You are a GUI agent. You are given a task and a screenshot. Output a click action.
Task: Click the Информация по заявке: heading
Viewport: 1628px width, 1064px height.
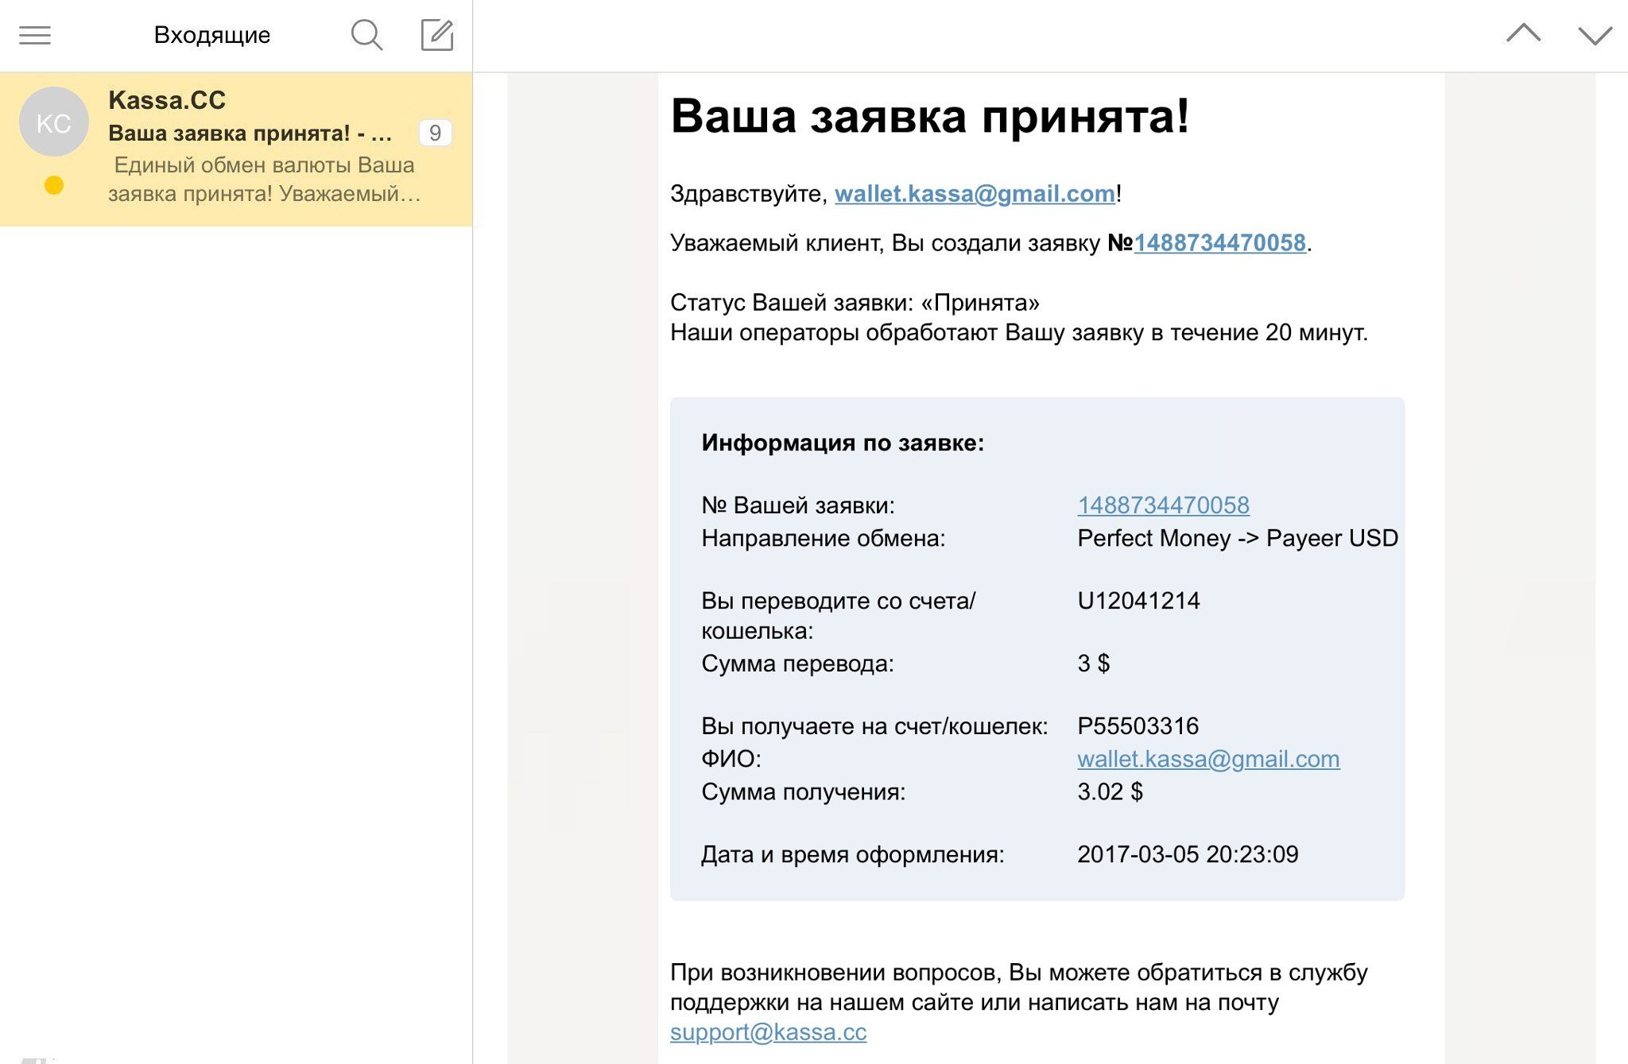(x=843, y=443)
